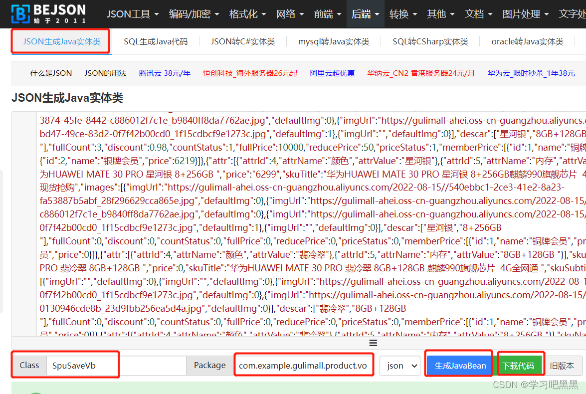The width and height of the screenshot is (586, 394).
Task: Switch to oracle转Java实体类 tab
Action: [527, 41]
